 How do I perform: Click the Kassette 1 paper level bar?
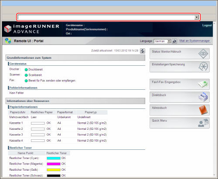38,123
